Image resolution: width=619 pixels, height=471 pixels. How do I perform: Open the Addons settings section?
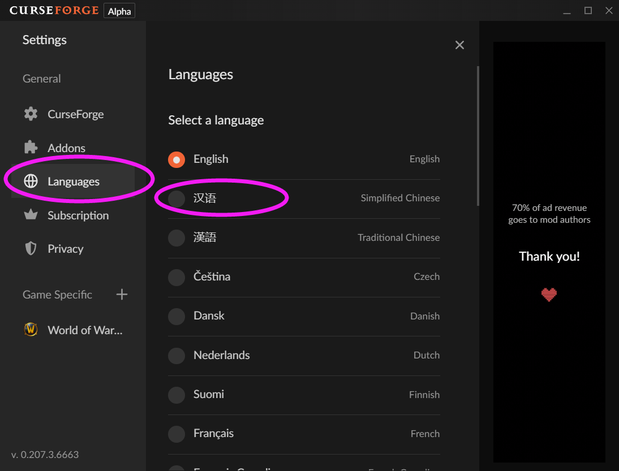(73, 148)
